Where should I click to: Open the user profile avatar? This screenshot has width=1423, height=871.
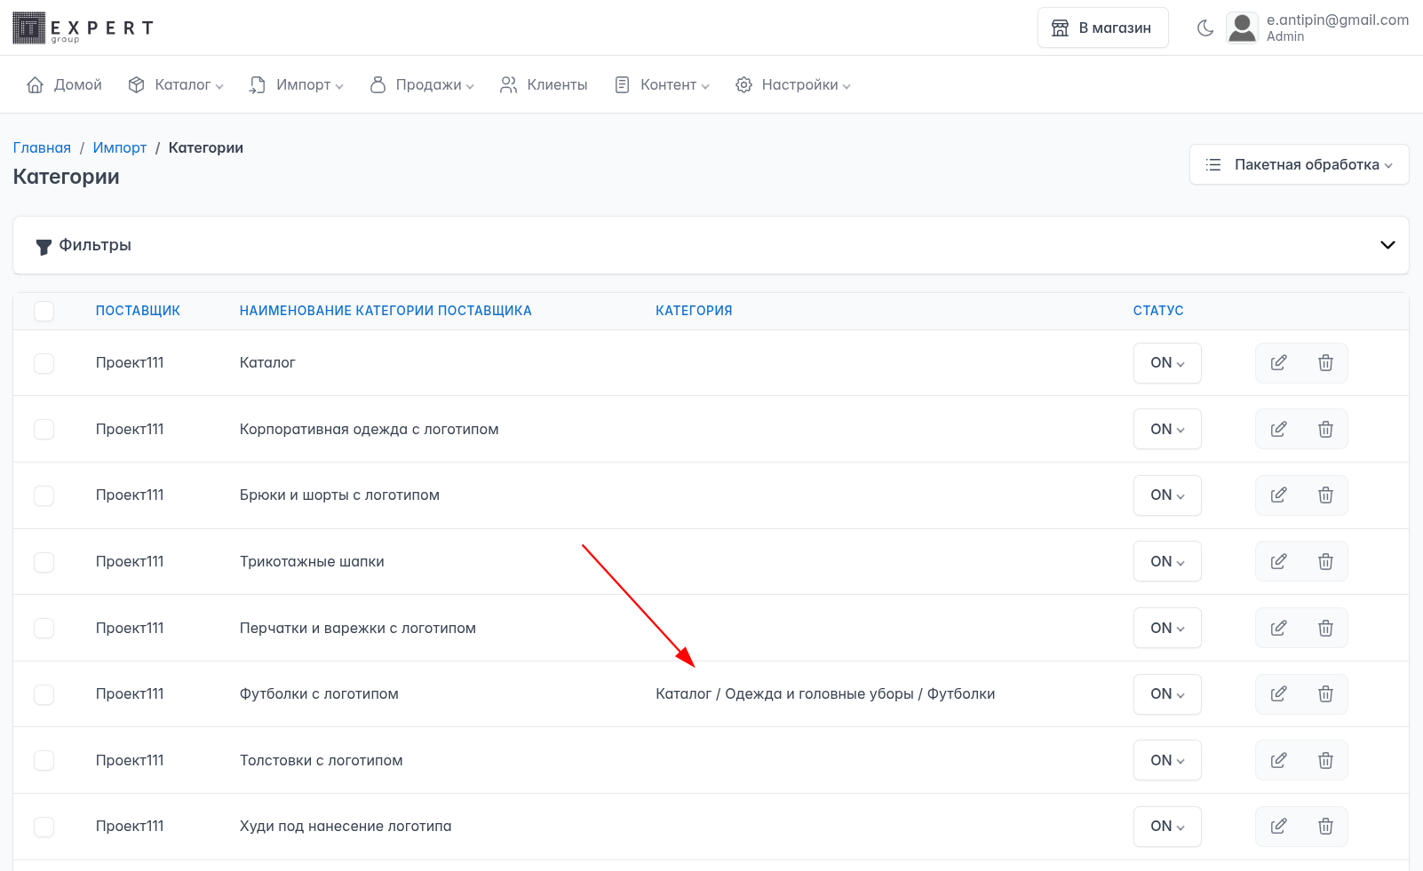coord(1242,28)
